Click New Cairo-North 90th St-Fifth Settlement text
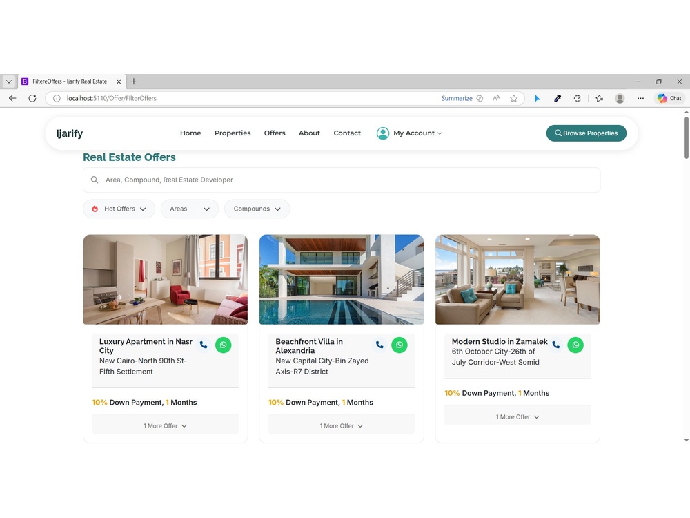 click(143, 366)
